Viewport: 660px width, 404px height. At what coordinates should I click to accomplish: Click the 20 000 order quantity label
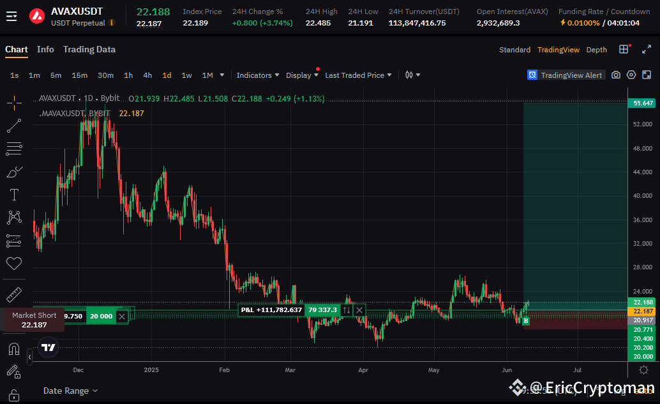pos(101,317)
